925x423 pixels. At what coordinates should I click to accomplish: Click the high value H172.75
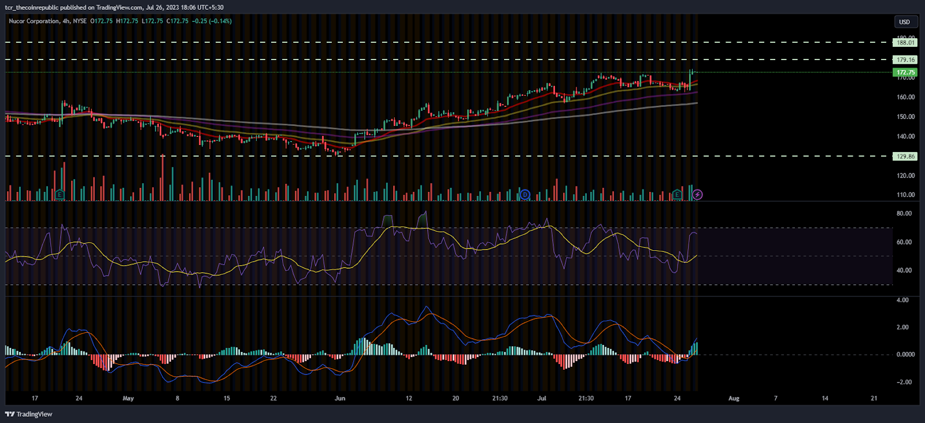(127, 21)
